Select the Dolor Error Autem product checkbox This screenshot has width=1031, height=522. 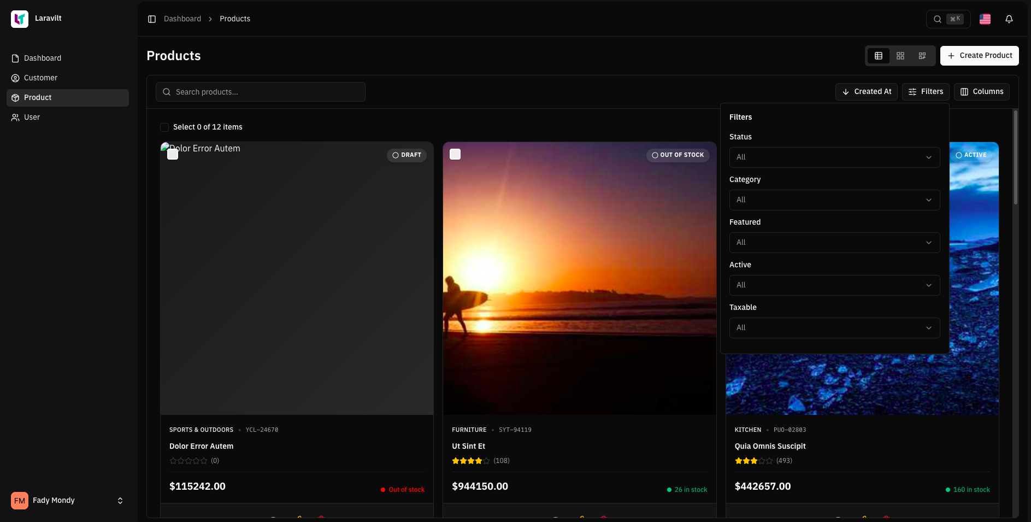[x=173, y=154]
